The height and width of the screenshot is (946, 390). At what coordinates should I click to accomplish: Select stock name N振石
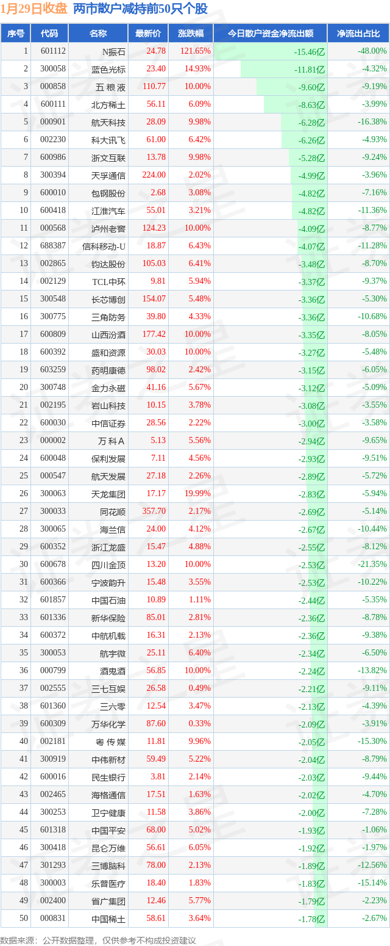coord(113,51)
